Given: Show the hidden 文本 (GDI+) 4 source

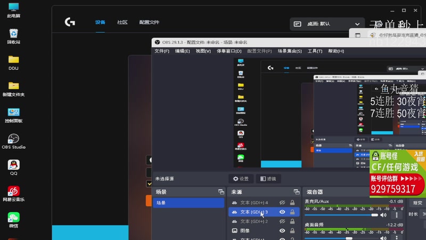Looking at the screenshot, I should tap(282, 203).
